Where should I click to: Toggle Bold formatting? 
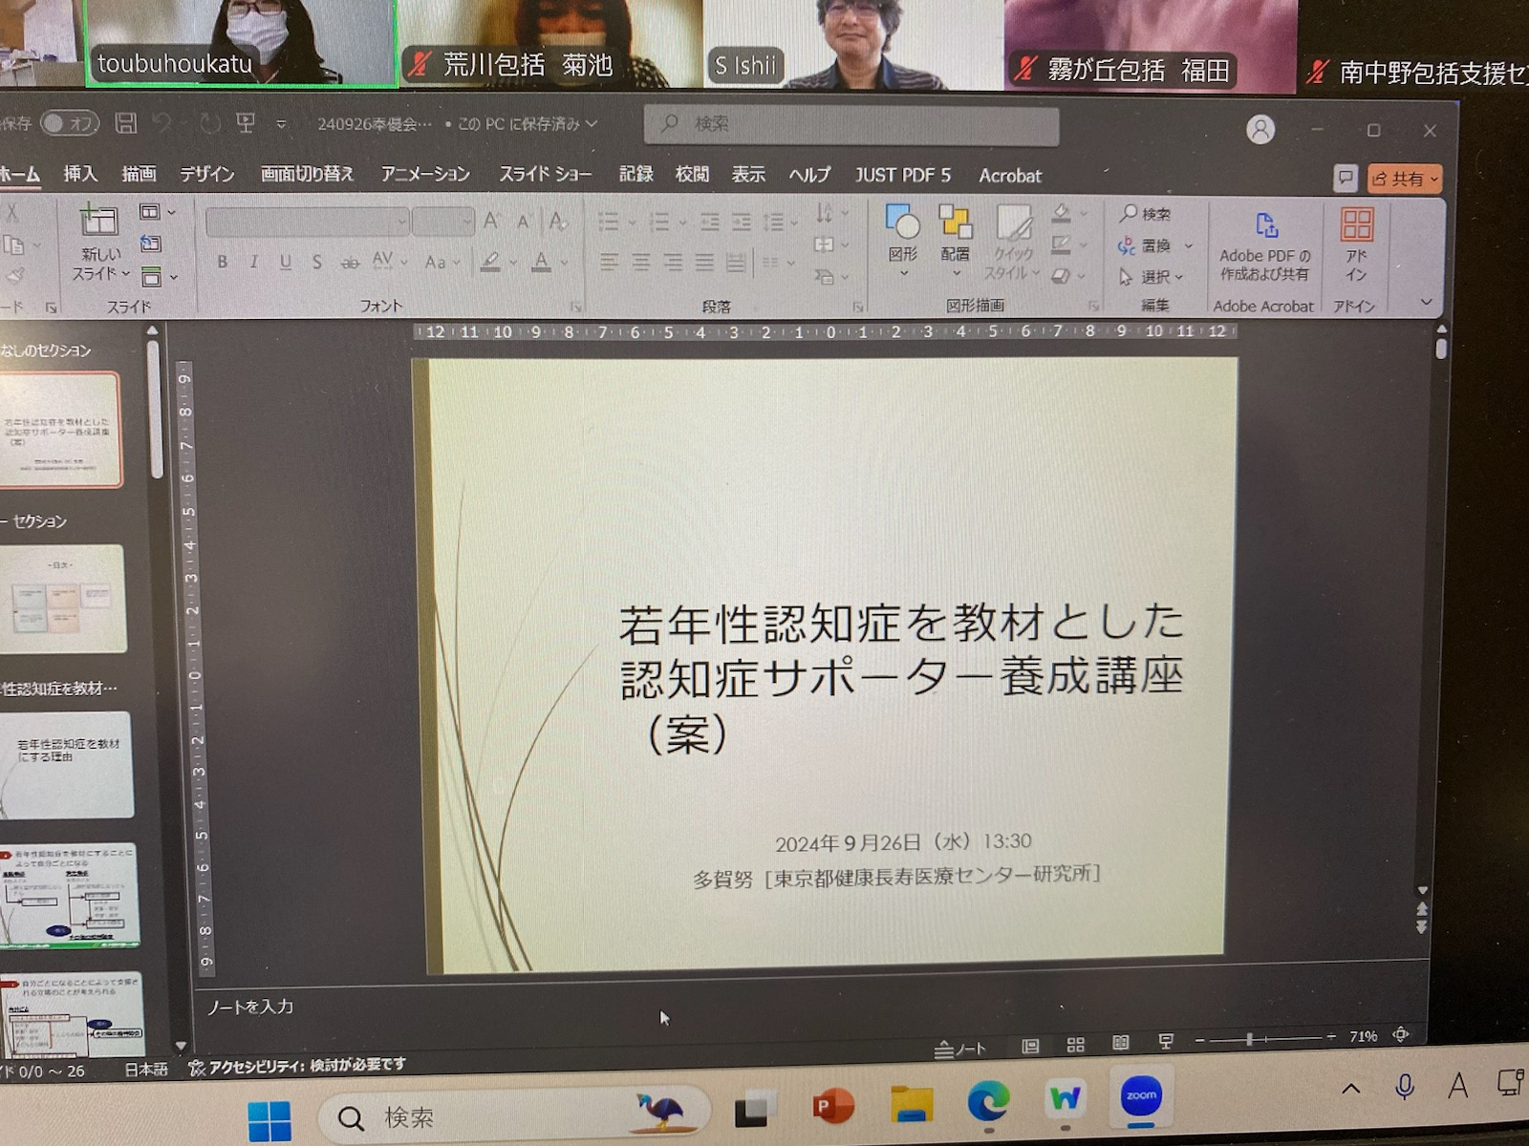pyautogui.click(x=222, y=262)
